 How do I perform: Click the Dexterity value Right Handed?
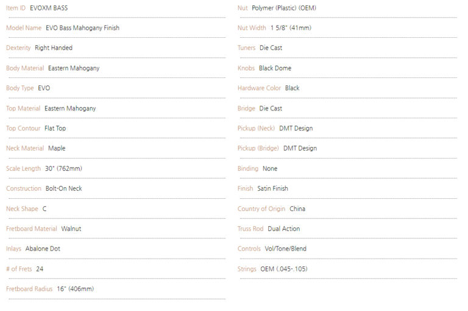54,48
